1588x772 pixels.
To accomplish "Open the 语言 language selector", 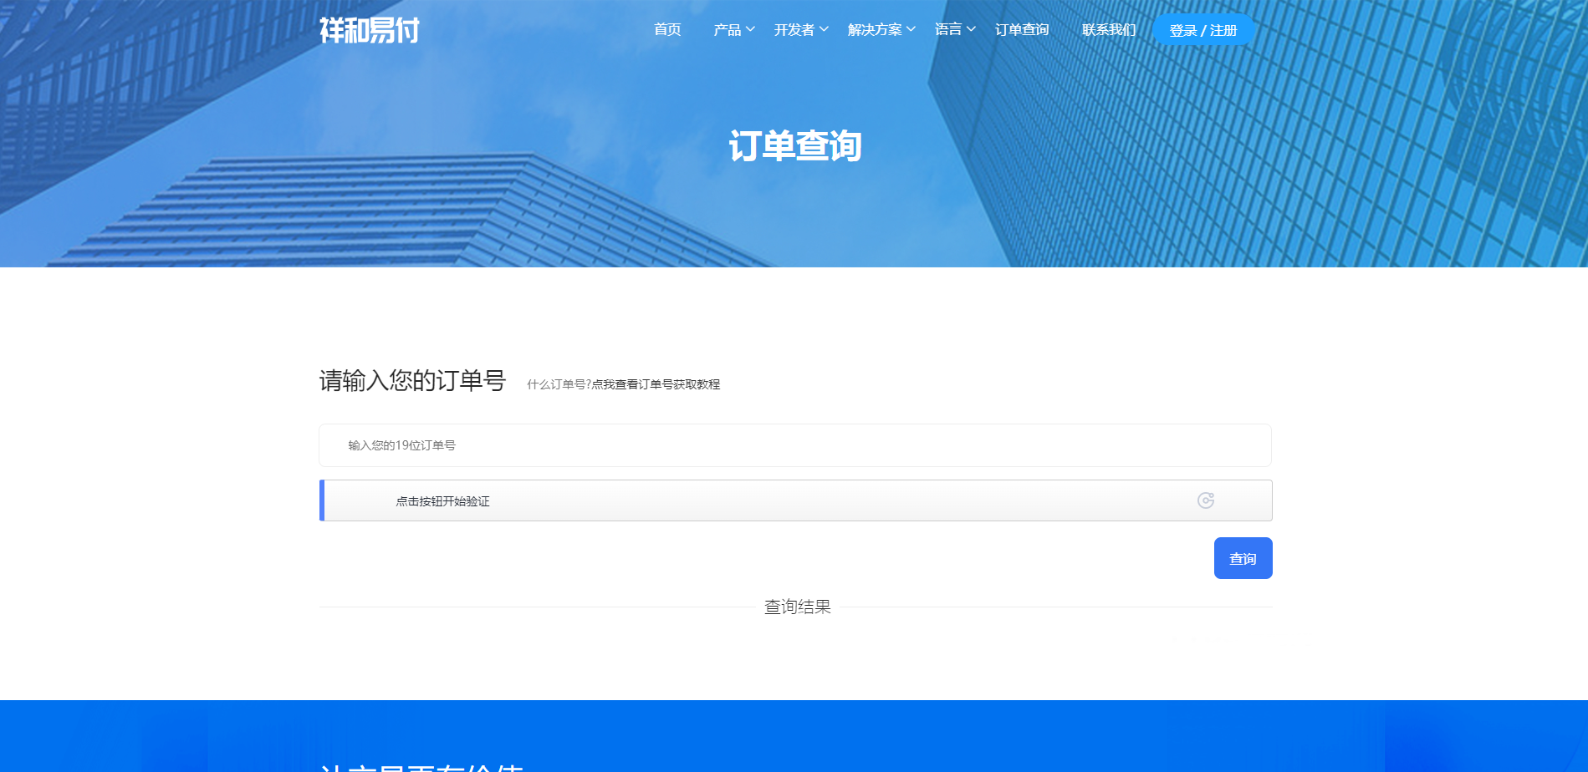I will tap(948, 30).
